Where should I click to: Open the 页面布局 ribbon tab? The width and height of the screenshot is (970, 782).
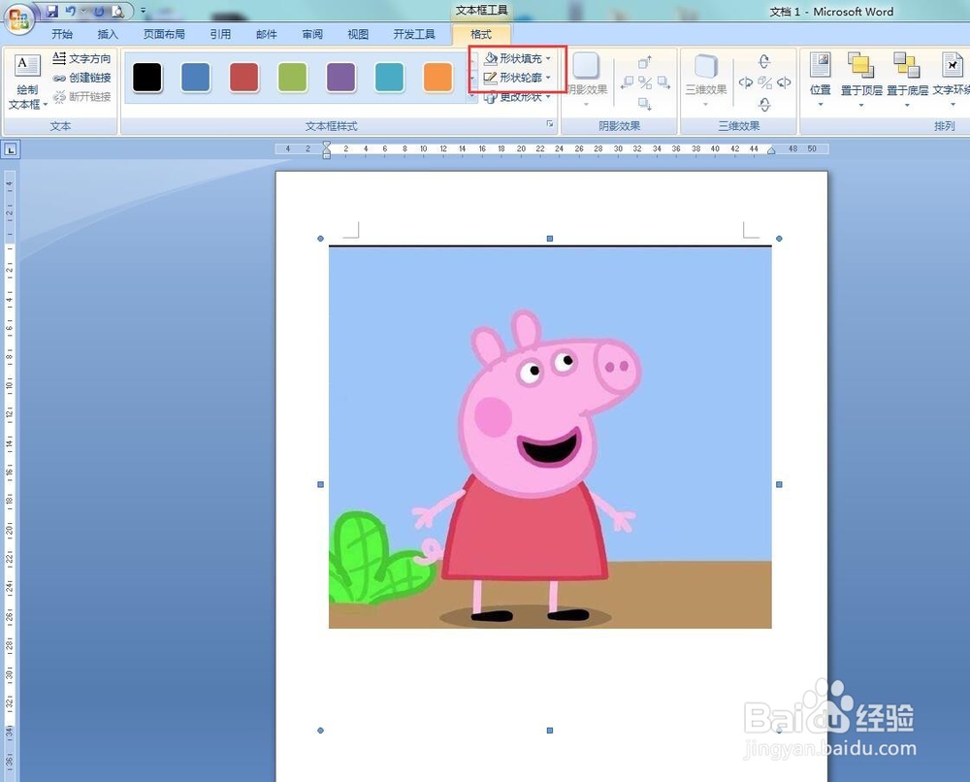coord(164,34)
